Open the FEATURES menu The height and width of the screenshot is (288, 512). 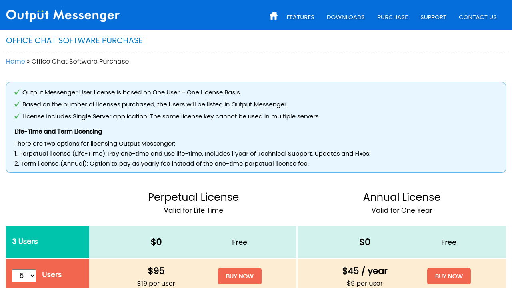(x=300, y=17)
